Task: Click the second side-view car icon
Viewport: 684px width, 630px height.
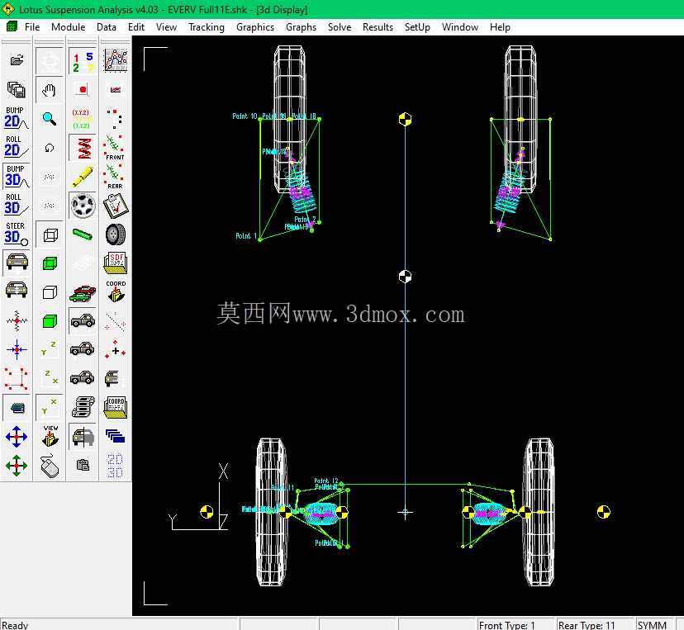Action: click(x=83, y=349)
